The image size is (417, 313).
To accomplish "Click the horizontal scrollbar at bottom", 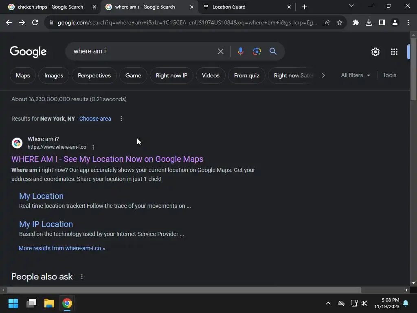I will click(x=184, y=290).
